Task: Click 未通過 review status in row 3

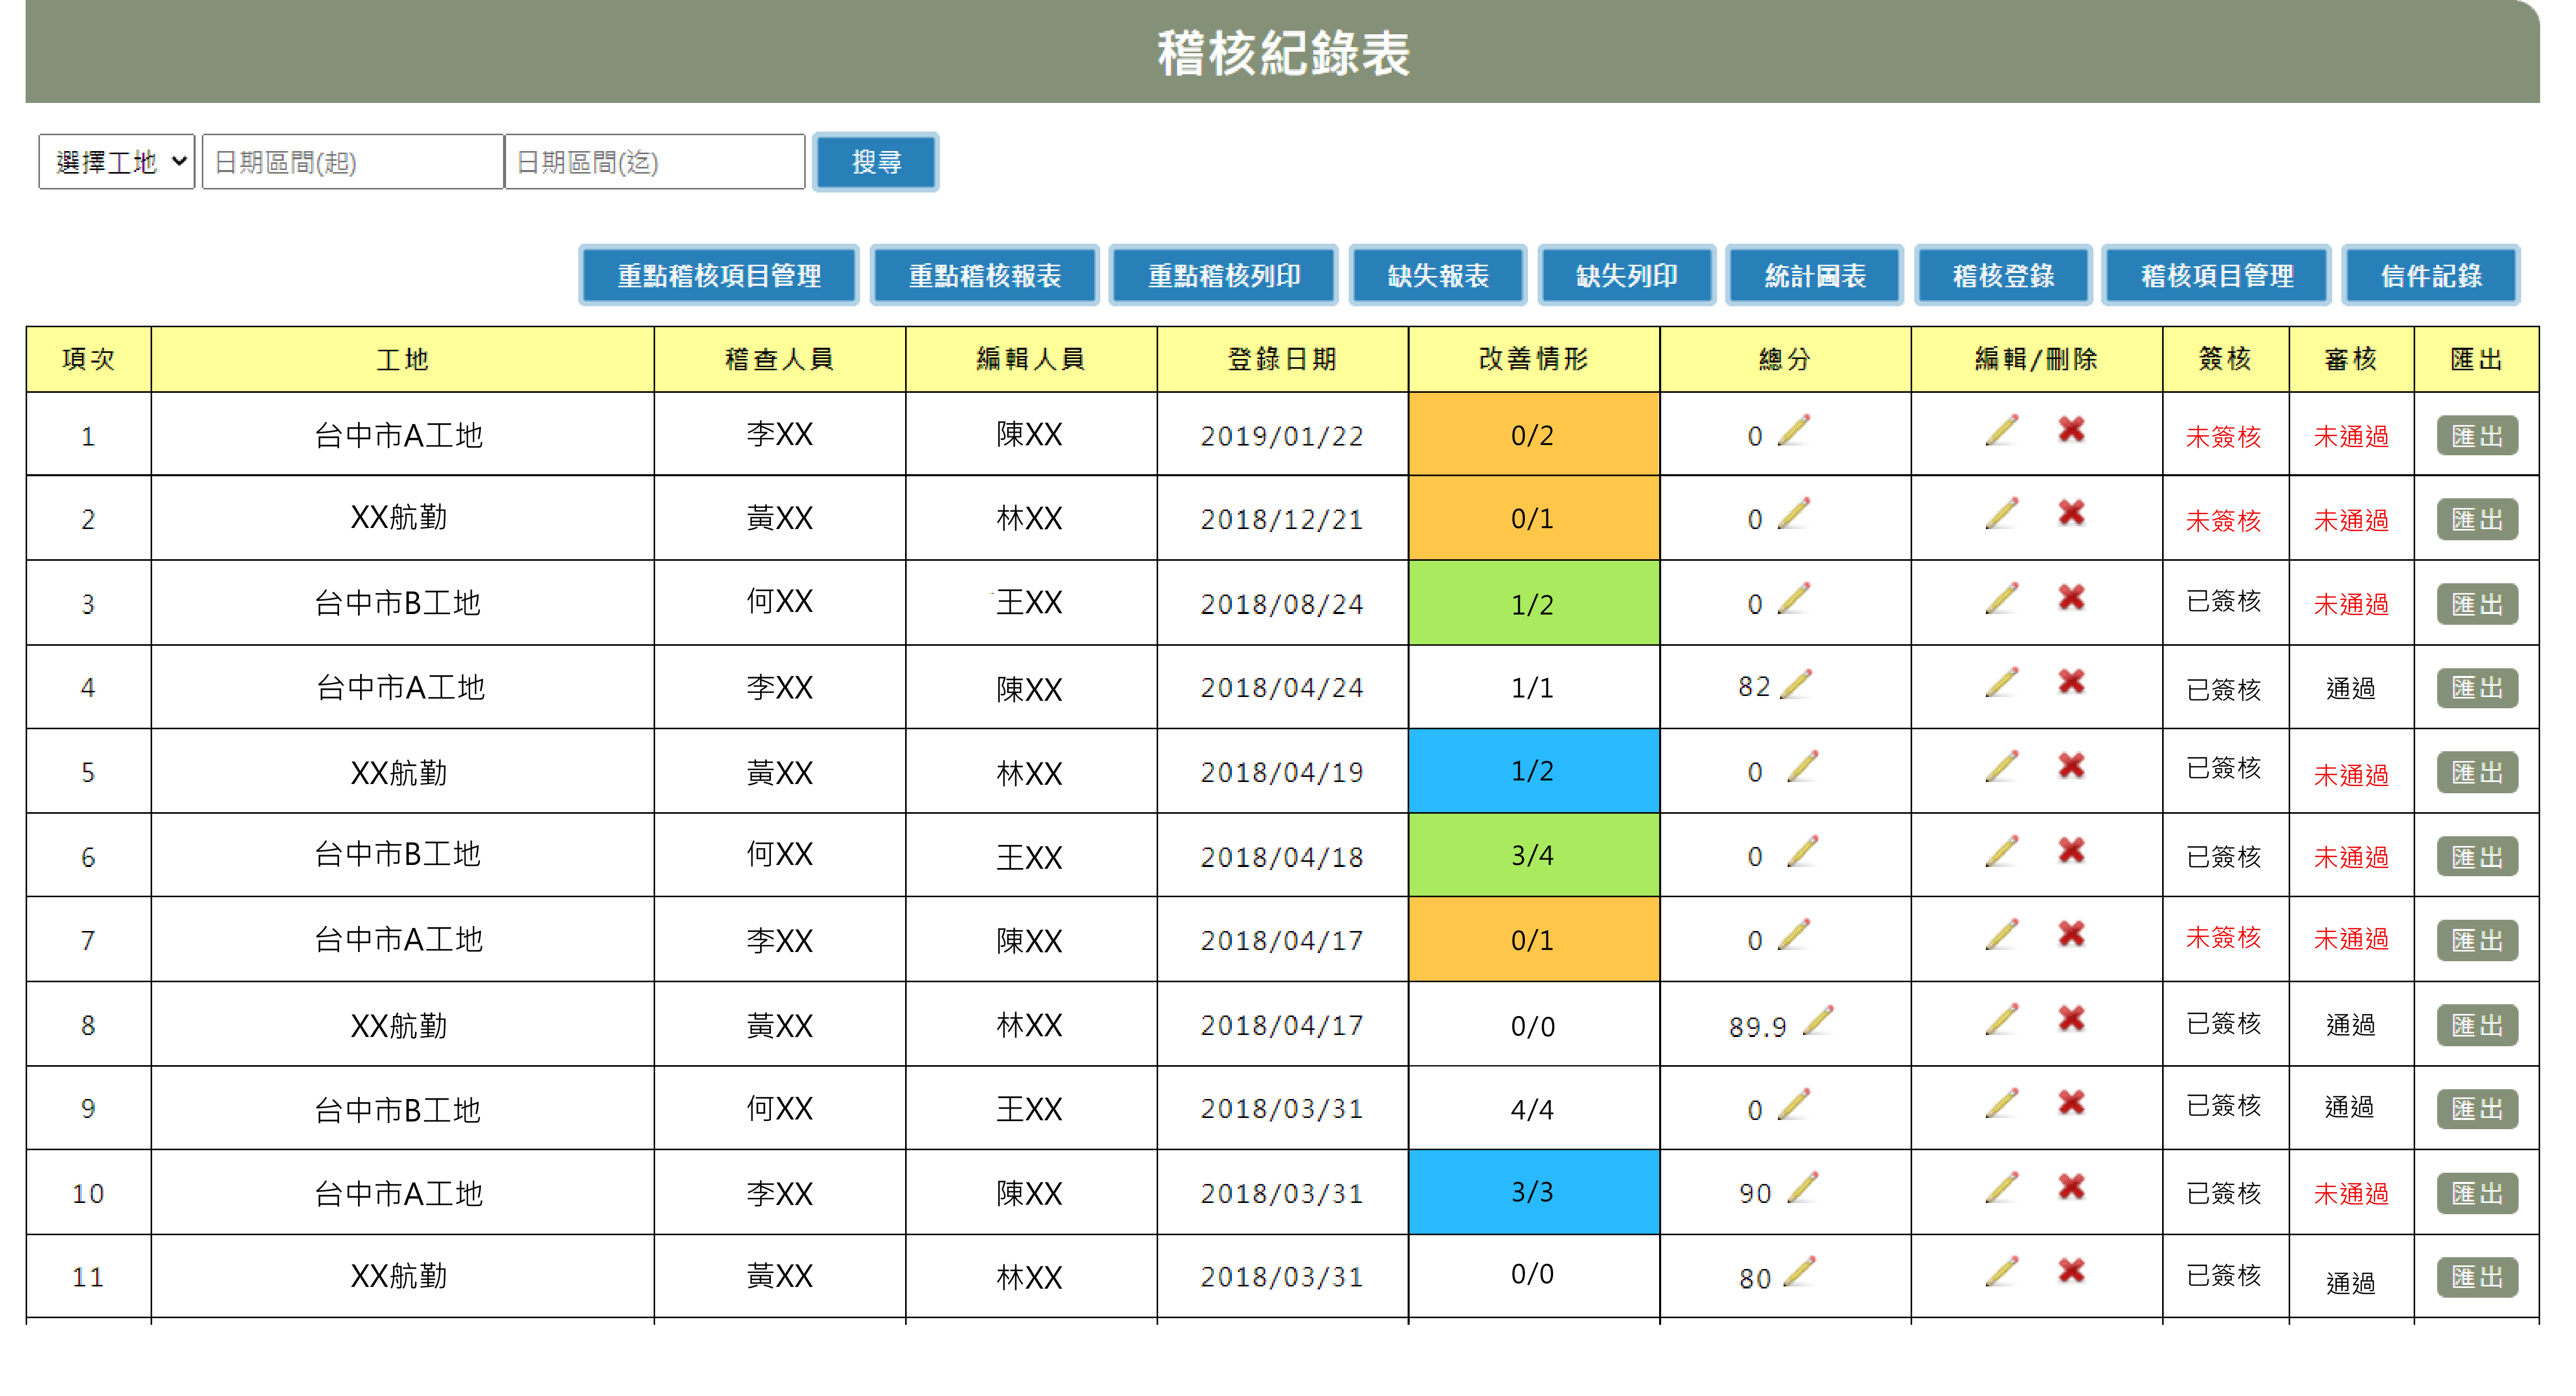Action: (2351, 604)
